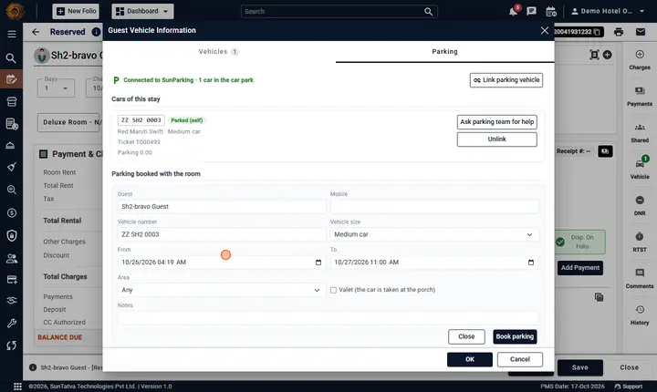This screenshot has height=392, width=657.
Task: Open Comments in right panel
Action: tap(640, 279)
